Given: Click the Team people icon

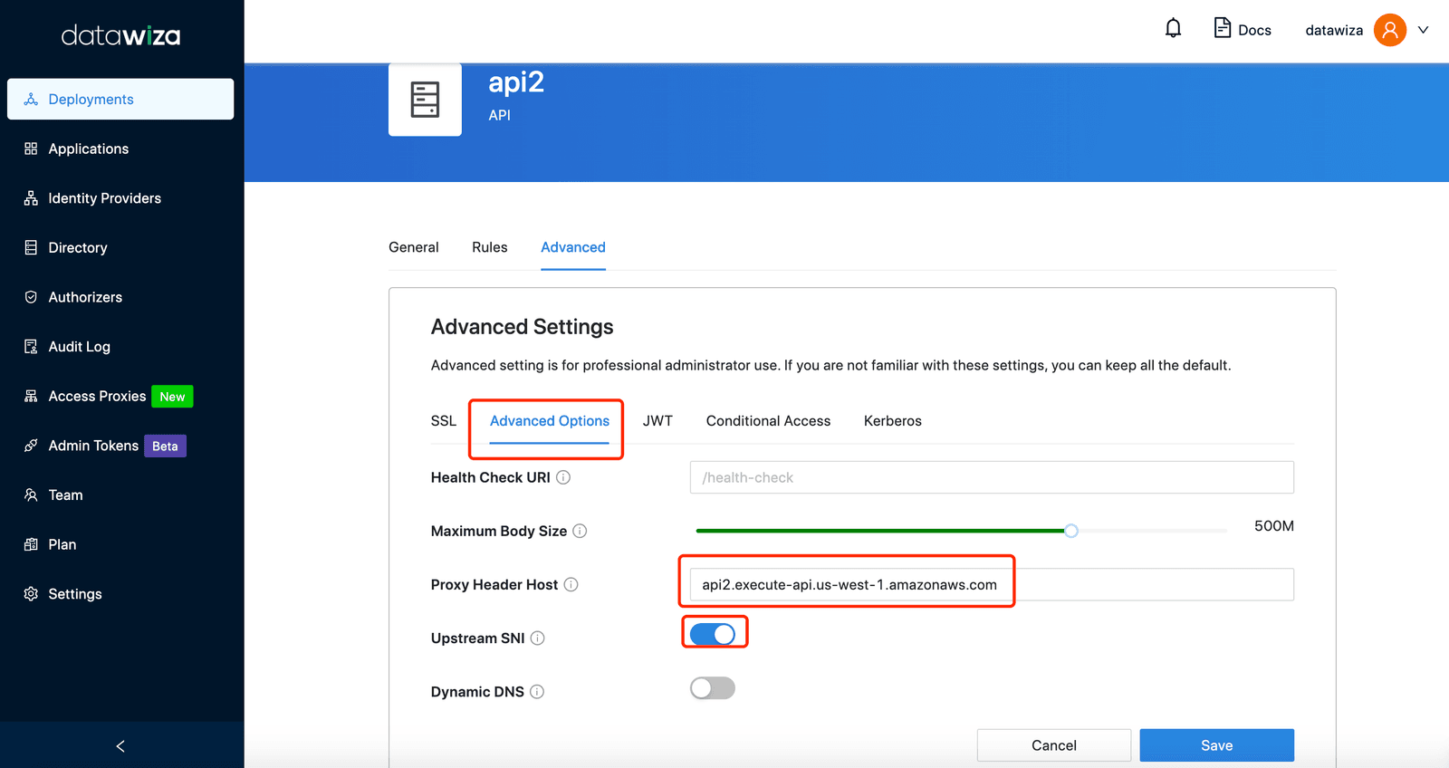Looking at the screenshot, I should (31, 494).
